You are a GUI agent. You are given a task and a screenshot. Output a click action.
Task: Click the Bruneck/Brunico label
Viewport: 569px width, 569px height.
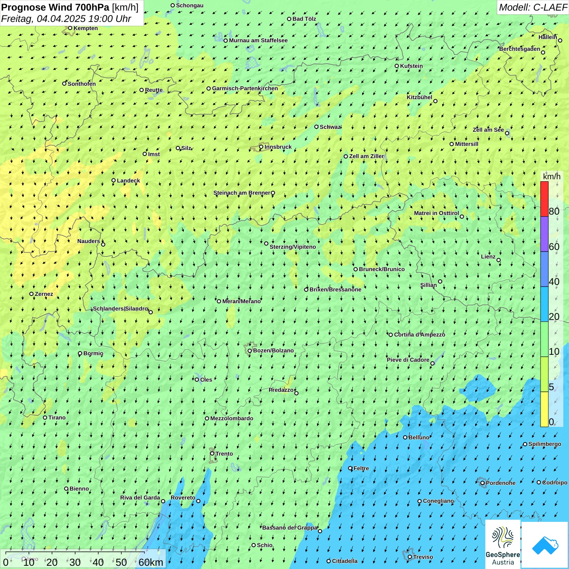point(382,269)
